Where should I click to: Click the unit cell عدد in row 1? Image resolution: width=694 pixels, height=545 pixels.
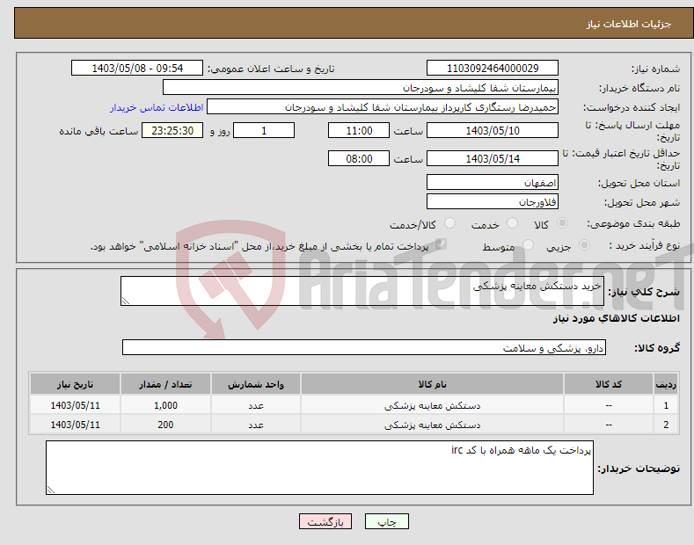[256, 405]
